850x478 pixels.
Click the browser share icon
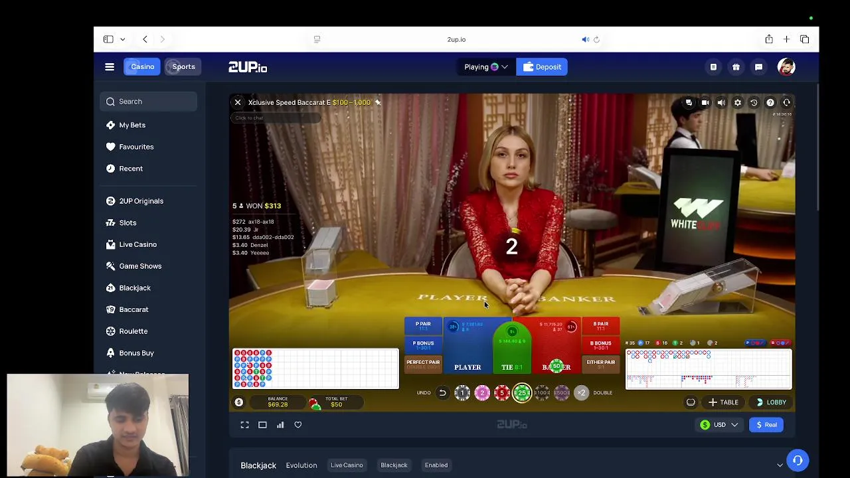[769, 39]
